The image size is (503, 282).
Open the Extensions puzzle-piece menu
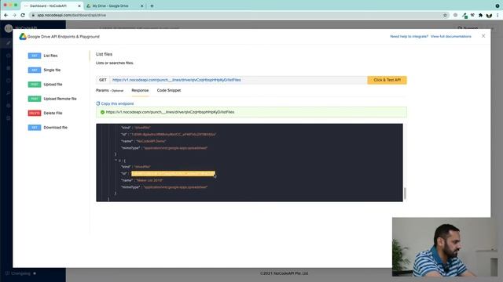tap(480, 15)
